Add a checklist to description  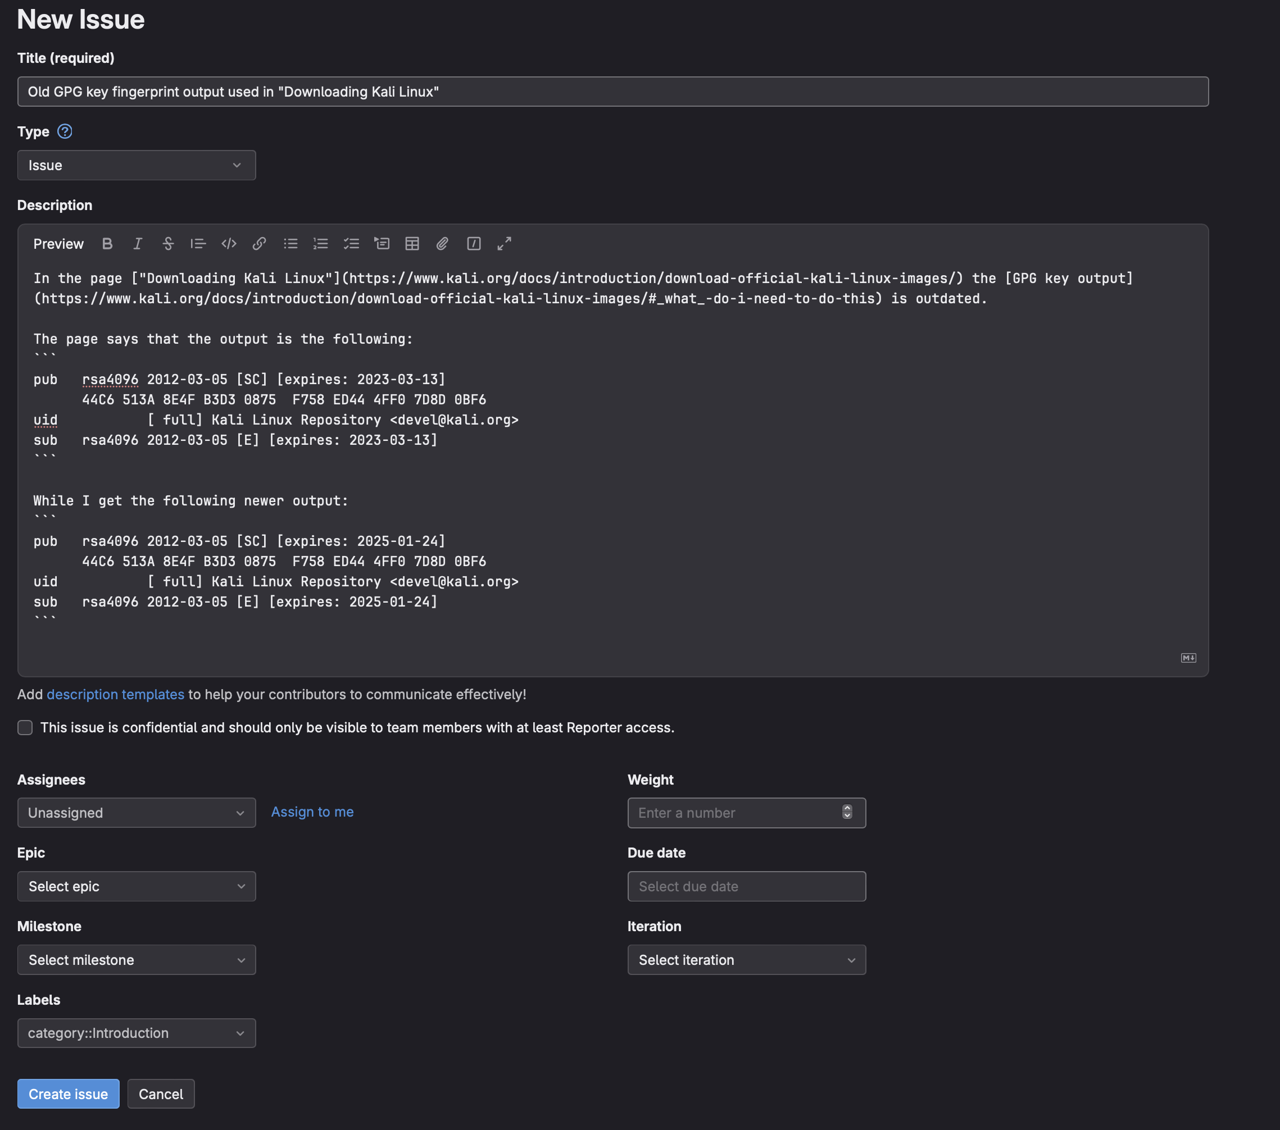pos(351,244)
